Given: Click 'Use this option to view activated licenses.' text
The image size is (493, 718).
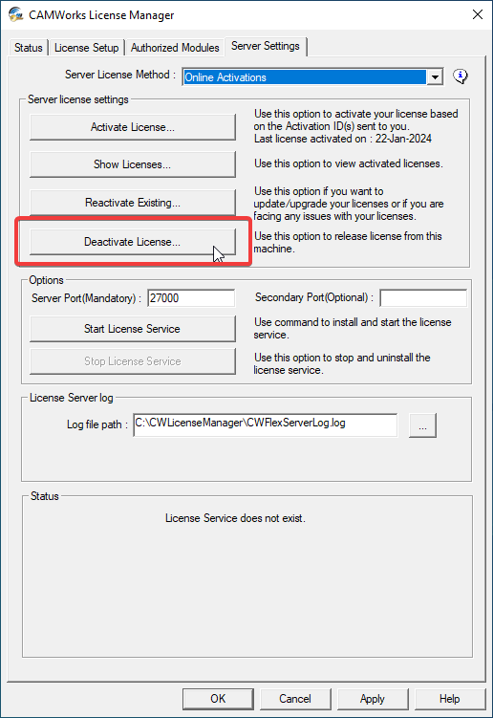Looking at the screenshot, I should tap(349, 163).
